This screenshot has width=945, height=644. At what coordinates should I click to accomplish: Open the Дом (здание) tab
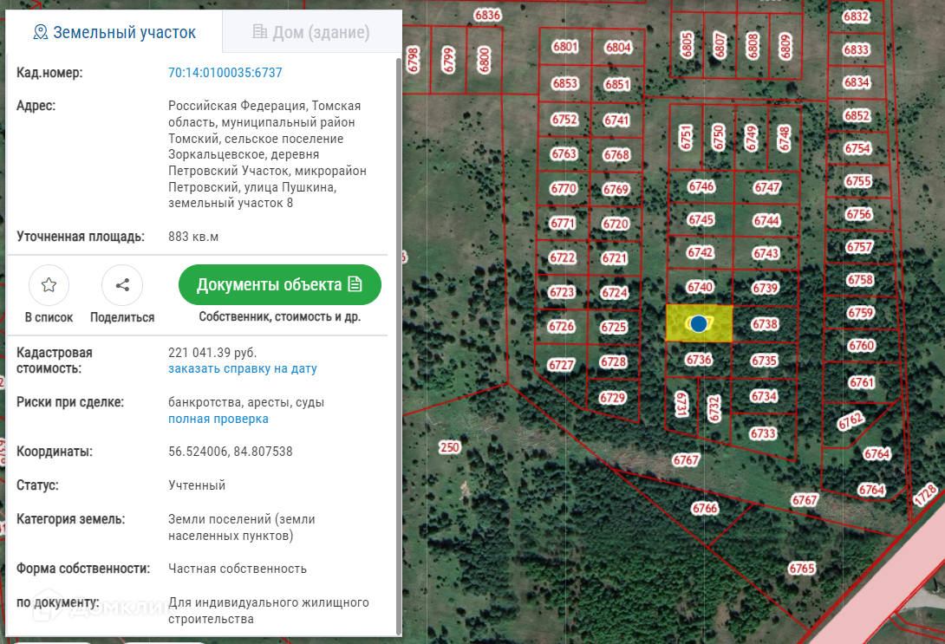pyautogui.click(x=311, y=32)
